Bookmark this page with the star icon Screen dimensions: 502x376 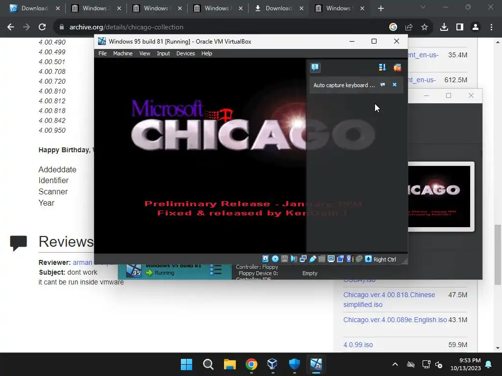[x=425, y=27]
